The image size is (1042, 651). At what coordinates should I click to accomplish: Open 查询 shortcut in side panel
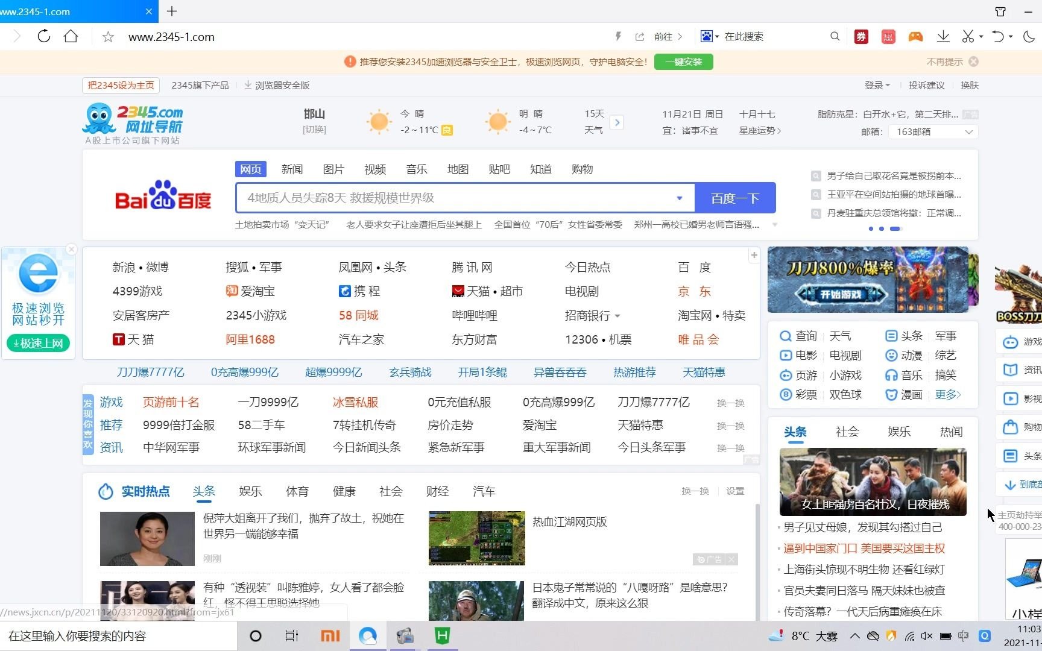pyautogui.click(x=798, y=336)
